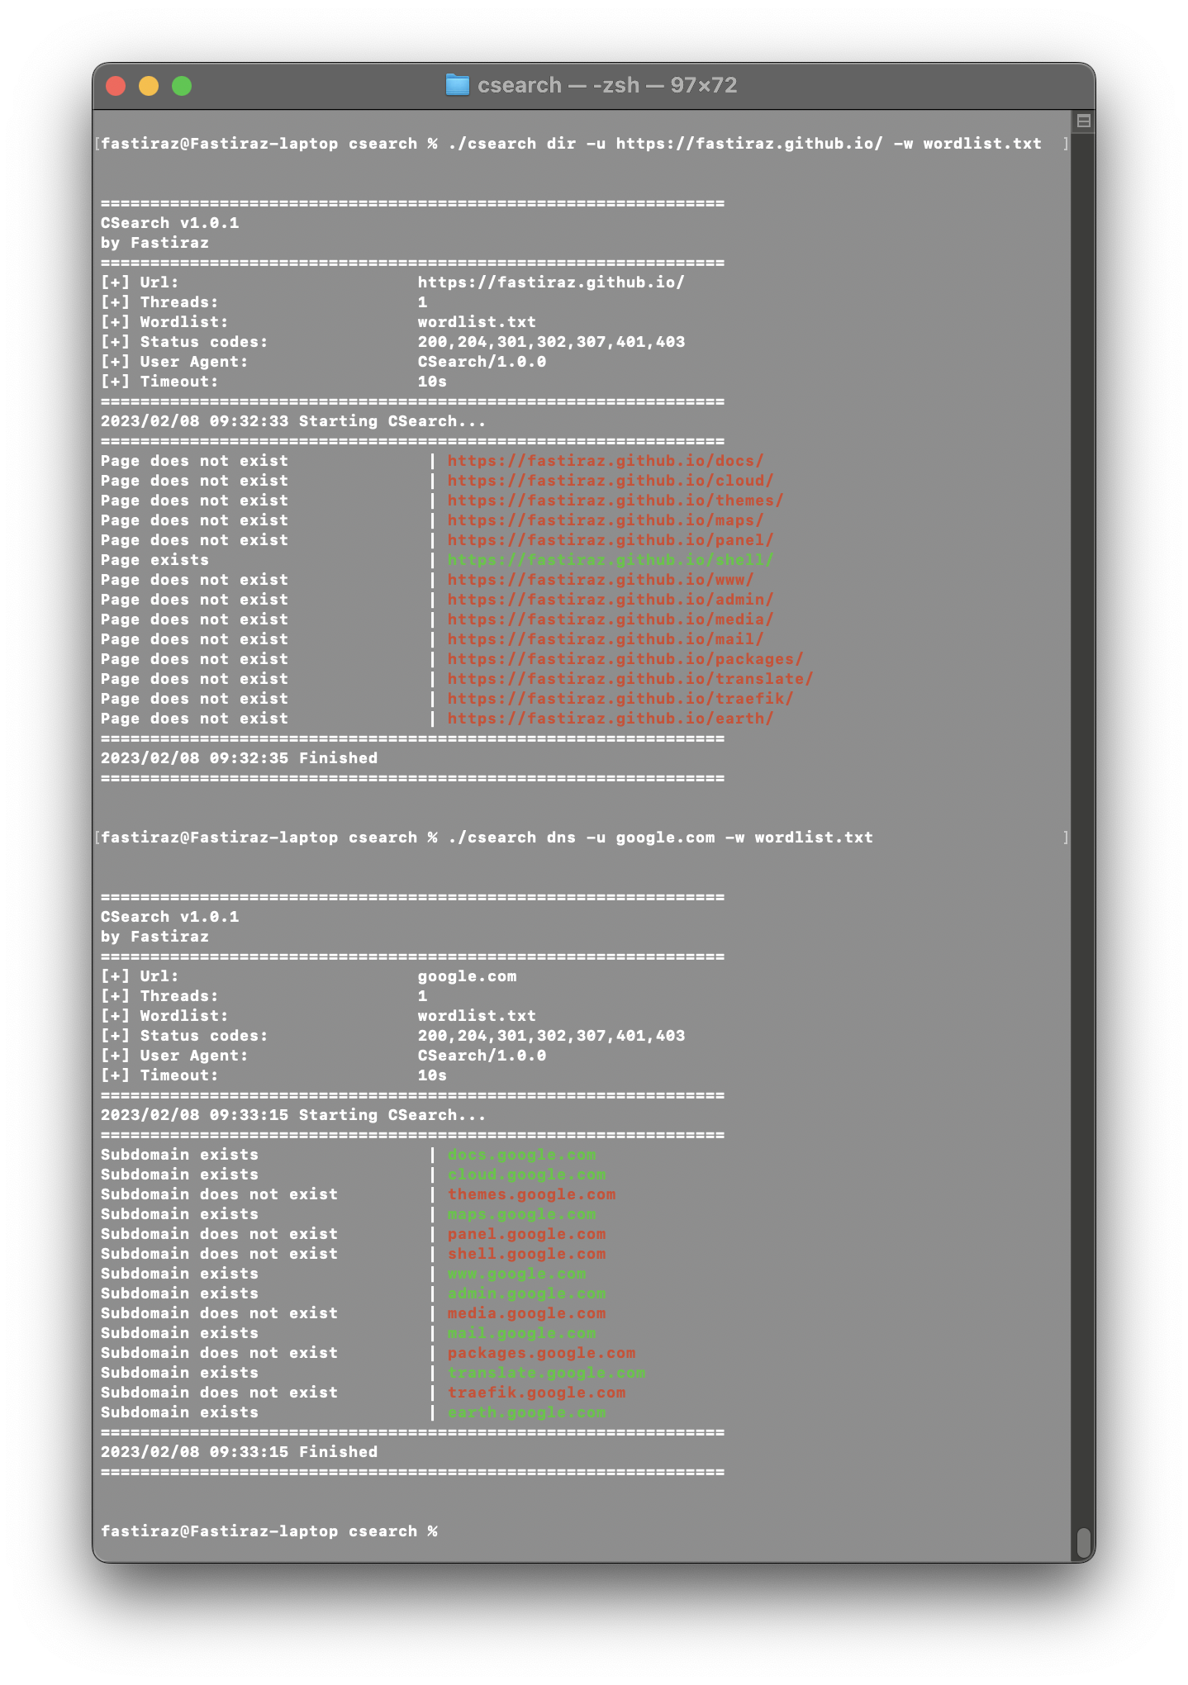This screenshot has height=1685, width=1188.
Task: Click the fastiraz.github.io/earth/ URL
Action: point(611,719)
